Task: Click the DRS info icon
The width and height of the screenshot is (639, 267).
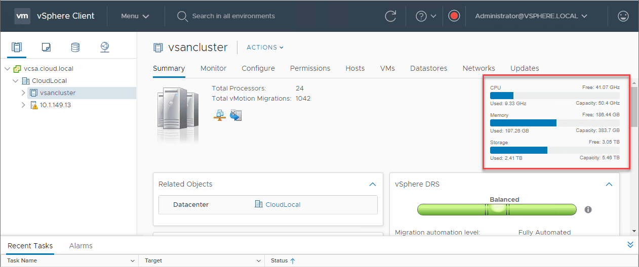Action: pyautogui.click(x=588, y=209)
